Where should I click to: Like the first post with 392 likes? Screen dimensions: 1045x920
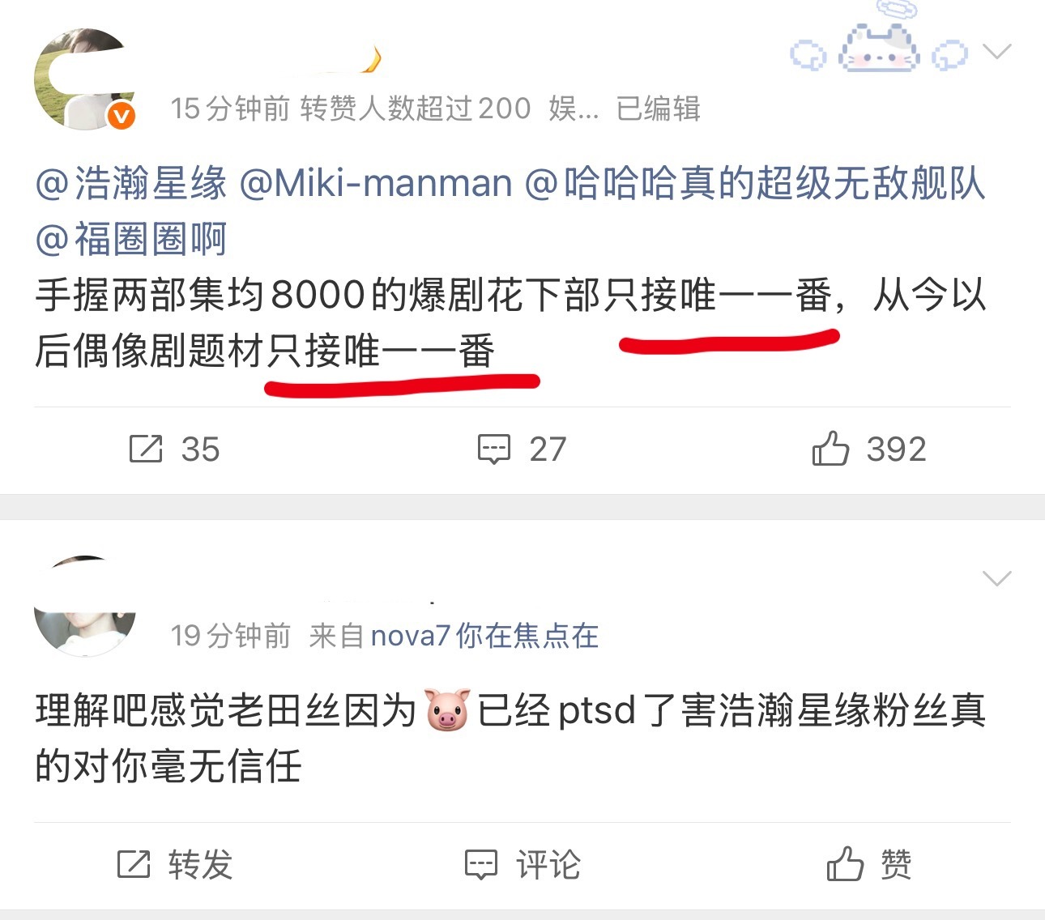pyautogui.click(x=830, y=448)
